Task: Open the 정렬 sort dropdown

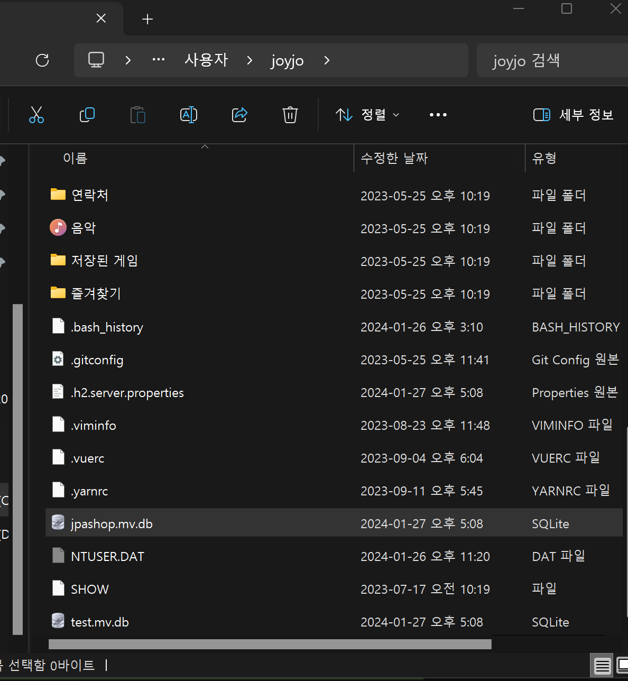Action: pos(367,115)
